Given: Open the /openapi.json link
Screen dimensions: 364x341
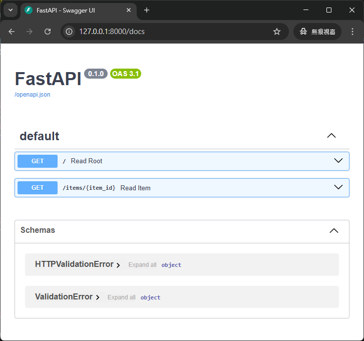Looking at the screenshot, I should pyautogui.click(x=32, y=95).
